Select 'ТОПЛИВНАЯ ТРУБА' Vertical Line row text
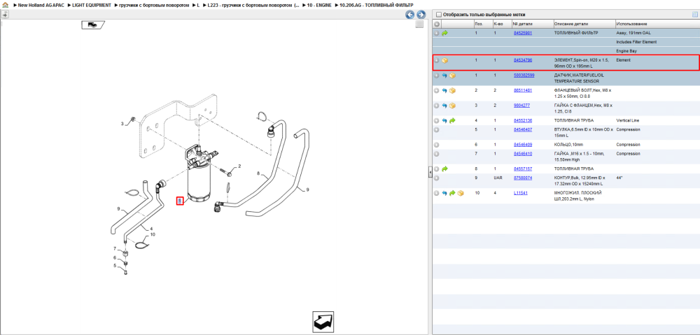 (x=574, y=120)
